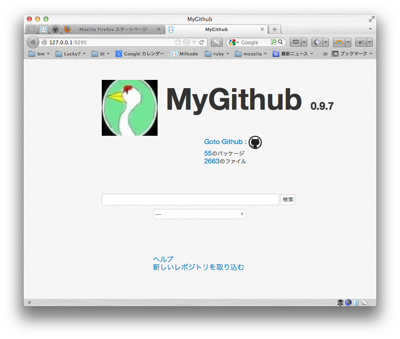Switch to Mozilla Firefox スタートページ tab
This screenshot has height=339, width=400.
(113, 29)
